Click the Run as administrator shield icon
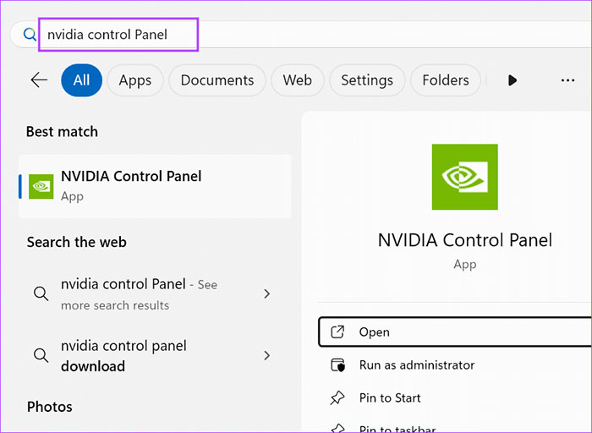Screen dimensions: 592x433 [337, 365]
